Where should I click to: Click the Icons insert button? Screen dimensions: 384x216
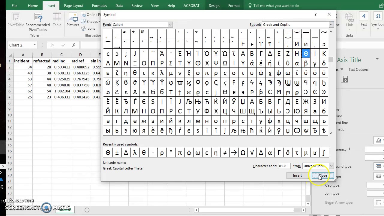88,28
